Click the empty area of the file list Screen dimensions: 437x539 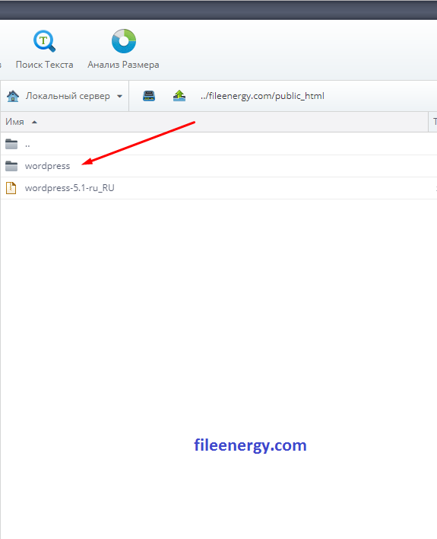[x=218, y=309]
